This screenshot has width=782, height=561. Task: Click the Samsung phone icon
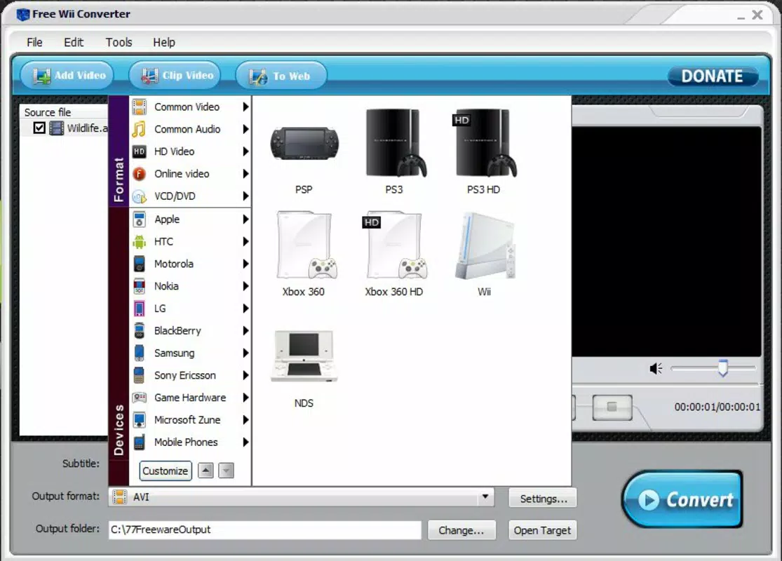tap(139, 353)
